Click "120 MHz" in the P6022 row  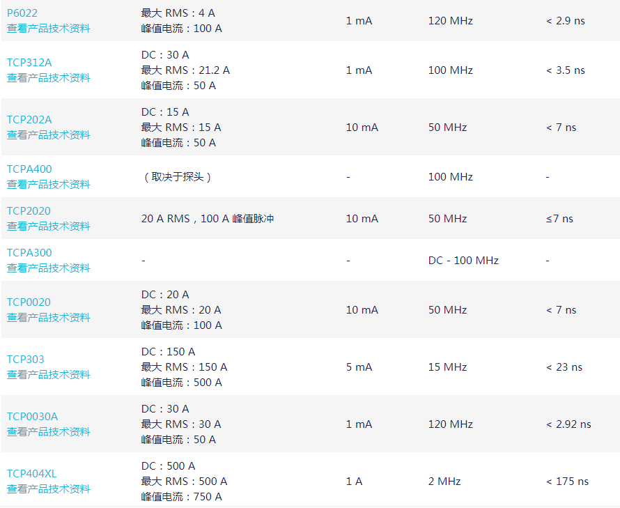(x=450, y=21)
